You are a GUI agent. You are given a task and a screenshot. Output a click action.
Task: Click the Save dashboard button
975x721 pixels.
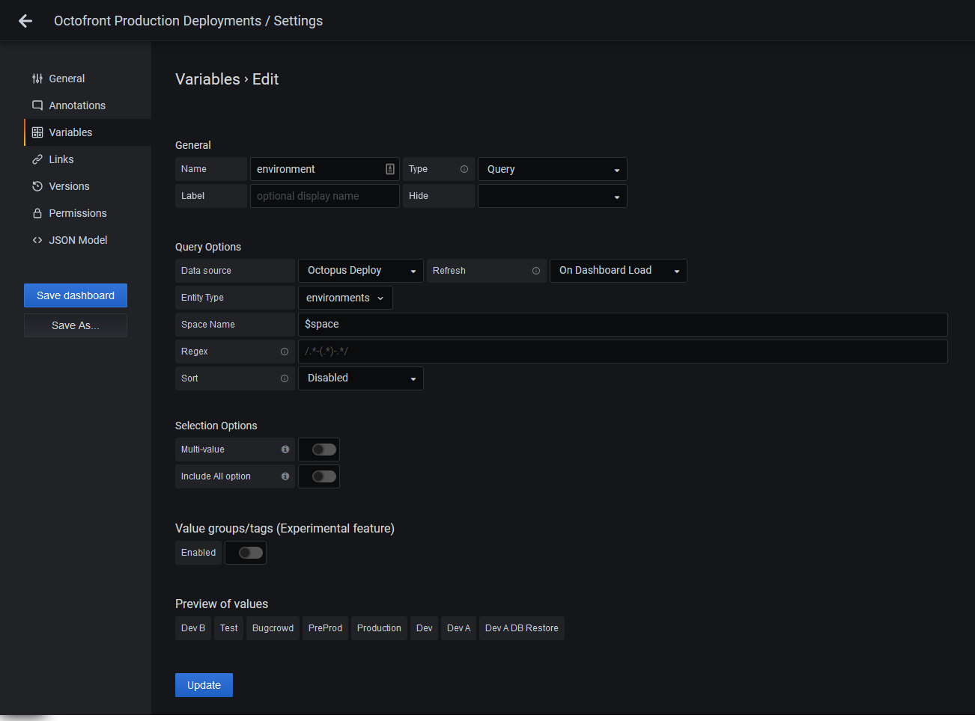[x=76, y=295]
